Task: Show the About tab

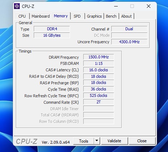Action: tap(126, 16)
